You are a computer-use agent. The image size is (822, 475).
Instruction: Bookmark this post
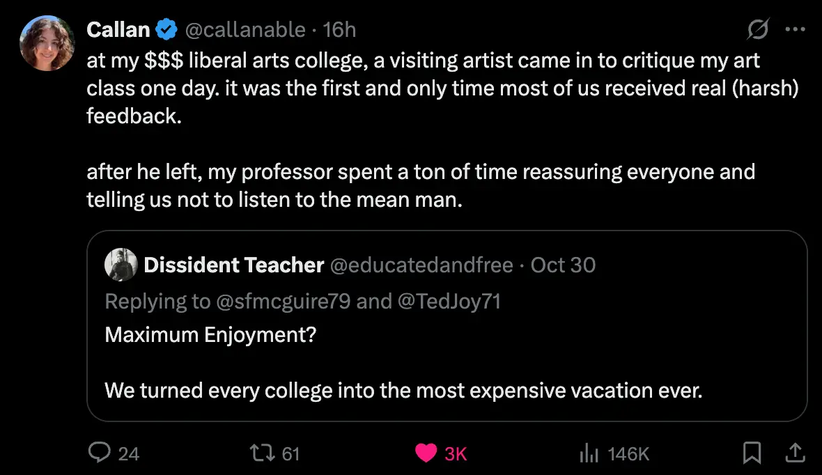coord(752,453)
